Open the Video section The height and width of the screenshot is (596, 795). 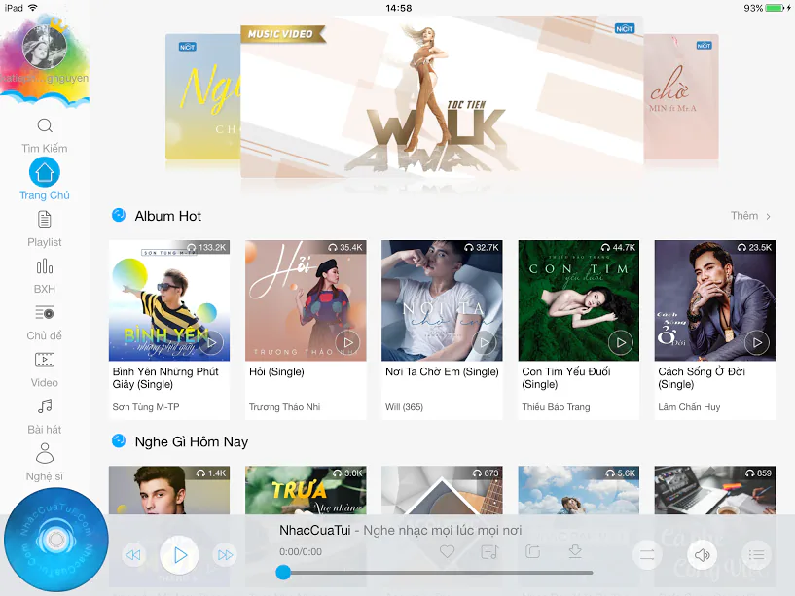[x=45, y=370]
